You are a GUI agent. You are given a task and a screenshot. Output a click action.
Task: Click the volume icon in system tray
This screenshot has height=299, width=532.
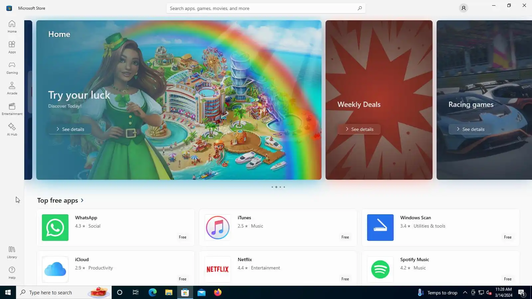pos(489,292)
